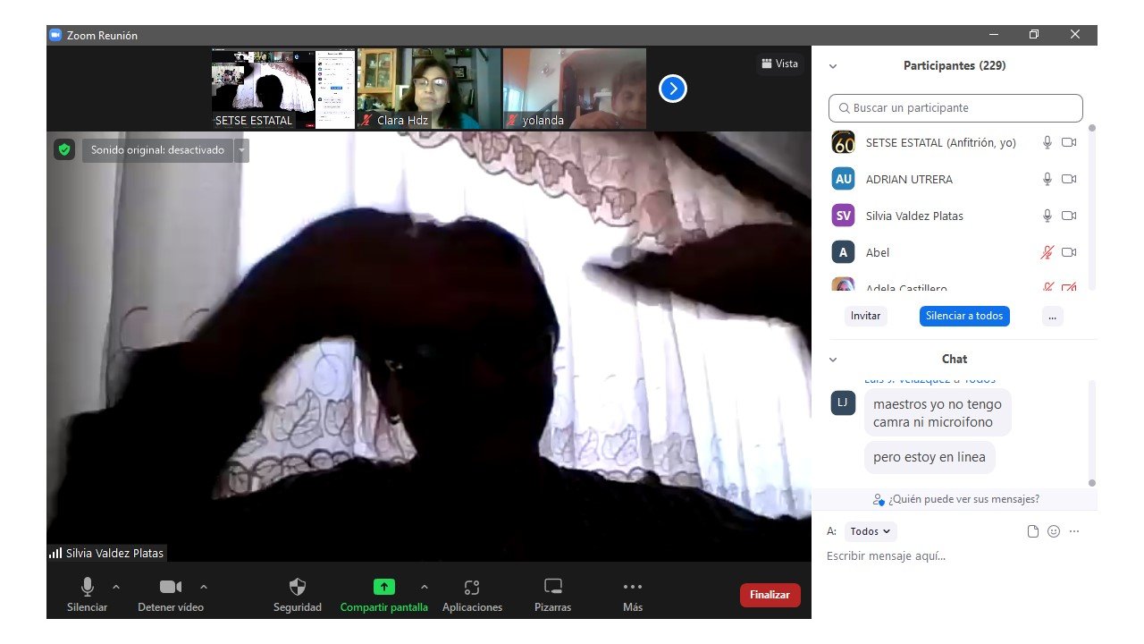The height and width of the screenshot is (644, 1144).
Task: Toggle Abel's camera icon
Action: click(x=1069, y=252)
